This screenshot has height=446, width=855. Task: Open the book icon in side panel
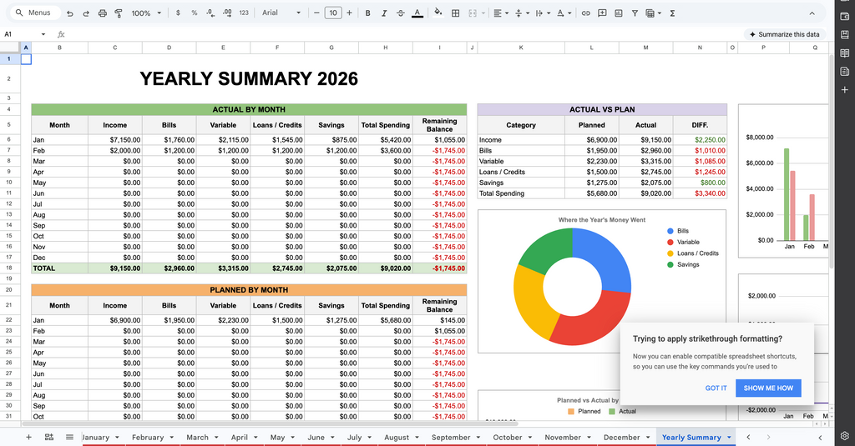845,53
